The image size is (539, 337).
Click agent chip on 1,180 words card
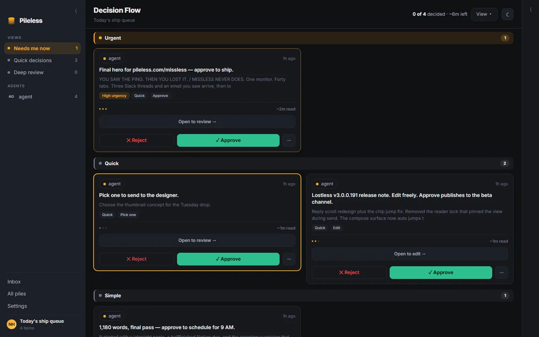tap(112, 316)
